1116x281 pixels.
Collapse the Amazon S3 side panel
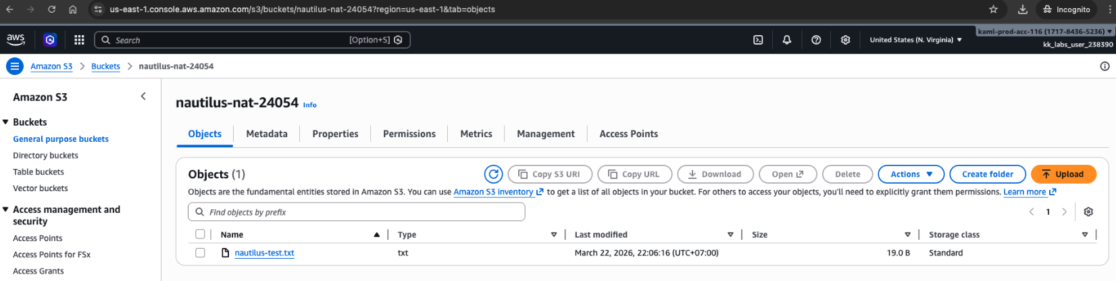[143, 97]
